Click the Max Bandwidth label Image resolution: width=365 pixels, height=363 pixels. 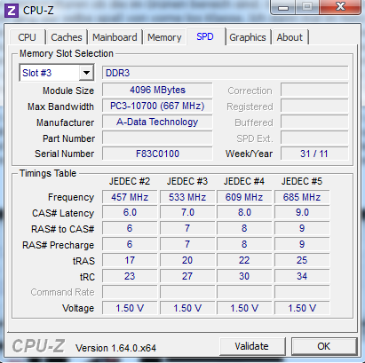pyautogui.click(x=60, y=107)
